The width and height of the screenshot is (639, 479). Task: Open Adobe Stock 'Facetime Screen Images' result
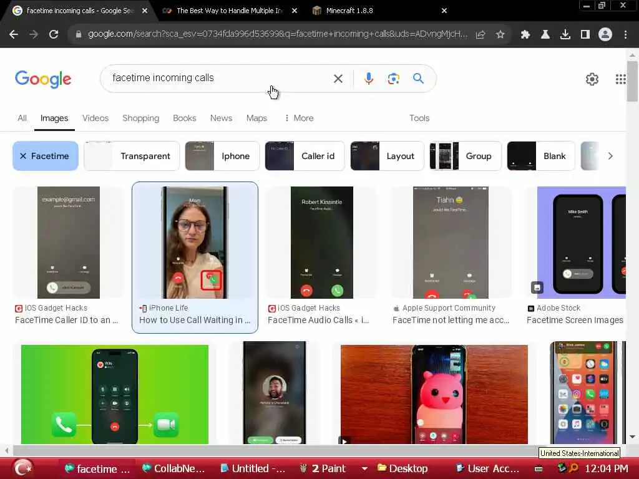coord(582,243)
